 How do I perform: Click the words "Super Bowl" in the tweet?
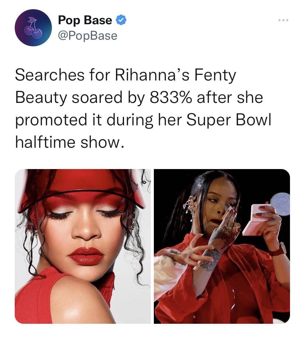pos(229,121)
